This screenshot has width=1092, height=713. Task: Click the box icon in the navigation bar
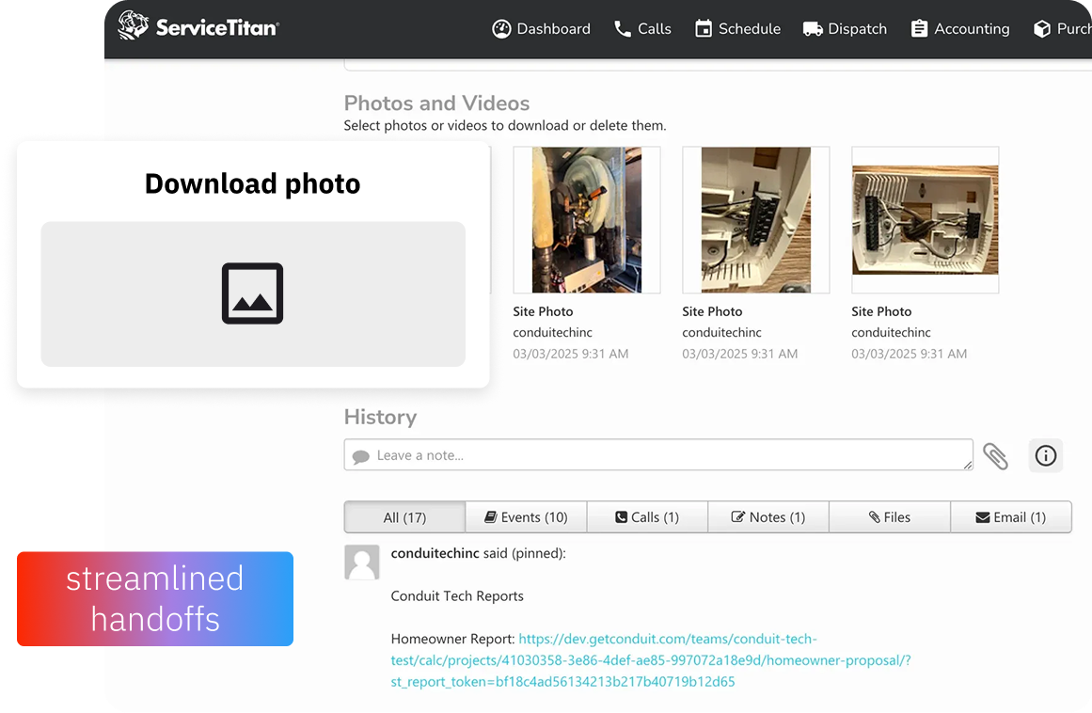tap(1042, 28)
